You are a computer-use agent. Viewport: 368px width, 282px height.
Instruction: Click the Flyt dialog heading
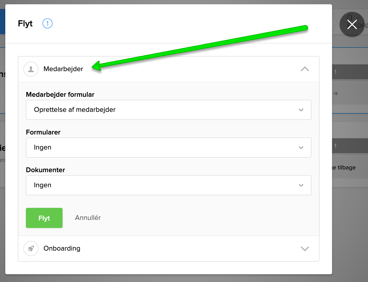[x=25, y=24]
